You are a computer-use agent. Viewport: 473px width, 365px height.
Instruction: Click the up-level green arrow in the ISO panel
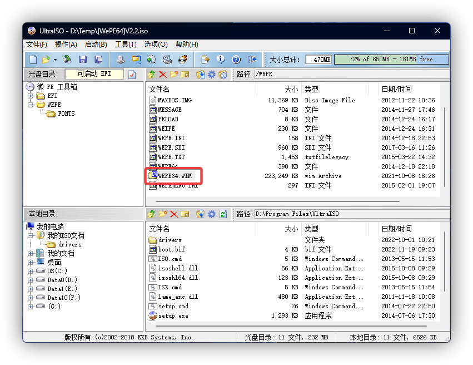pyautogui.click(x=152, y=74)
